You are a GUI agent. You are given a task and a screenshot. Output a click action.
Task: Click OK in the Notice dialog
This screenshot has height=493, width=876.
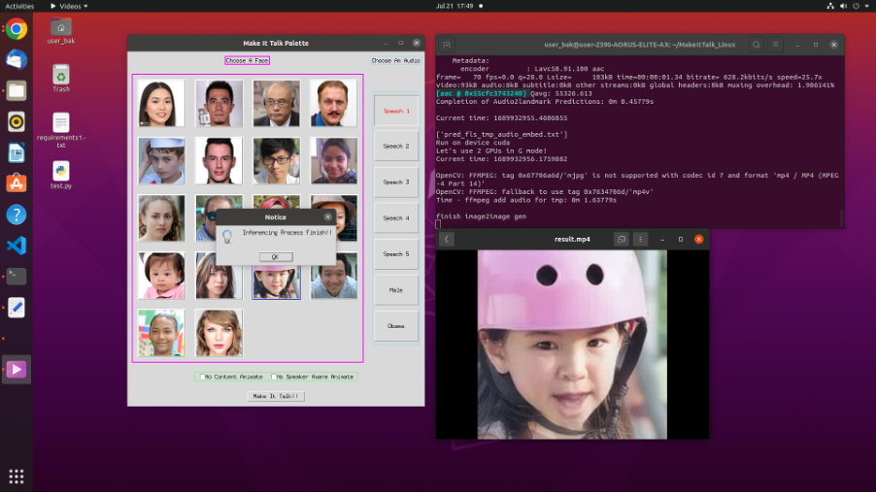tap(276, 257)
